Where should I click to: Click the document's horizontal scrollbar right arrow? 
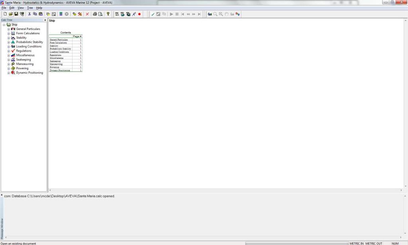(x=401, y=190)
